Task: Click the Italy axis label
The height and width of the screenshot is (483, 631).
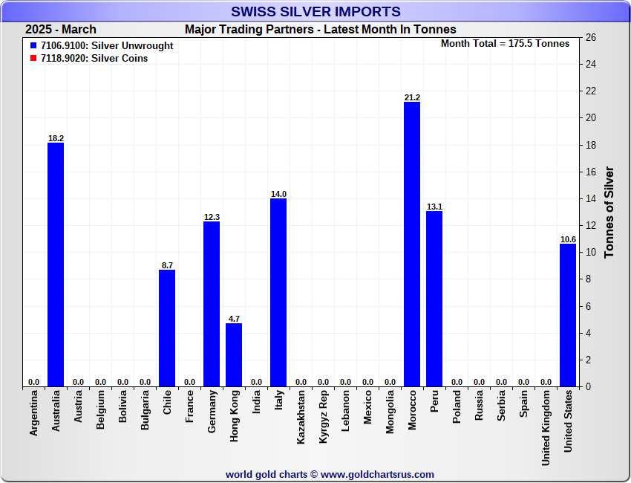Action: 278,400
